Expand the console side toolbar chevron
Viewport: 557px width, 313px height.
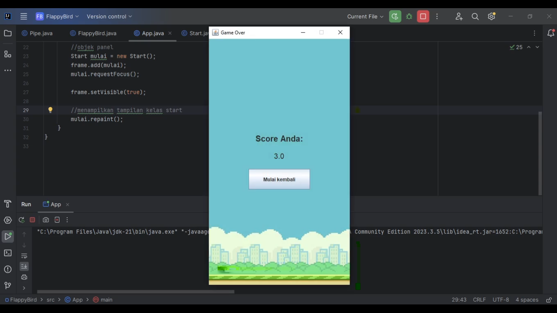point(24,288)
